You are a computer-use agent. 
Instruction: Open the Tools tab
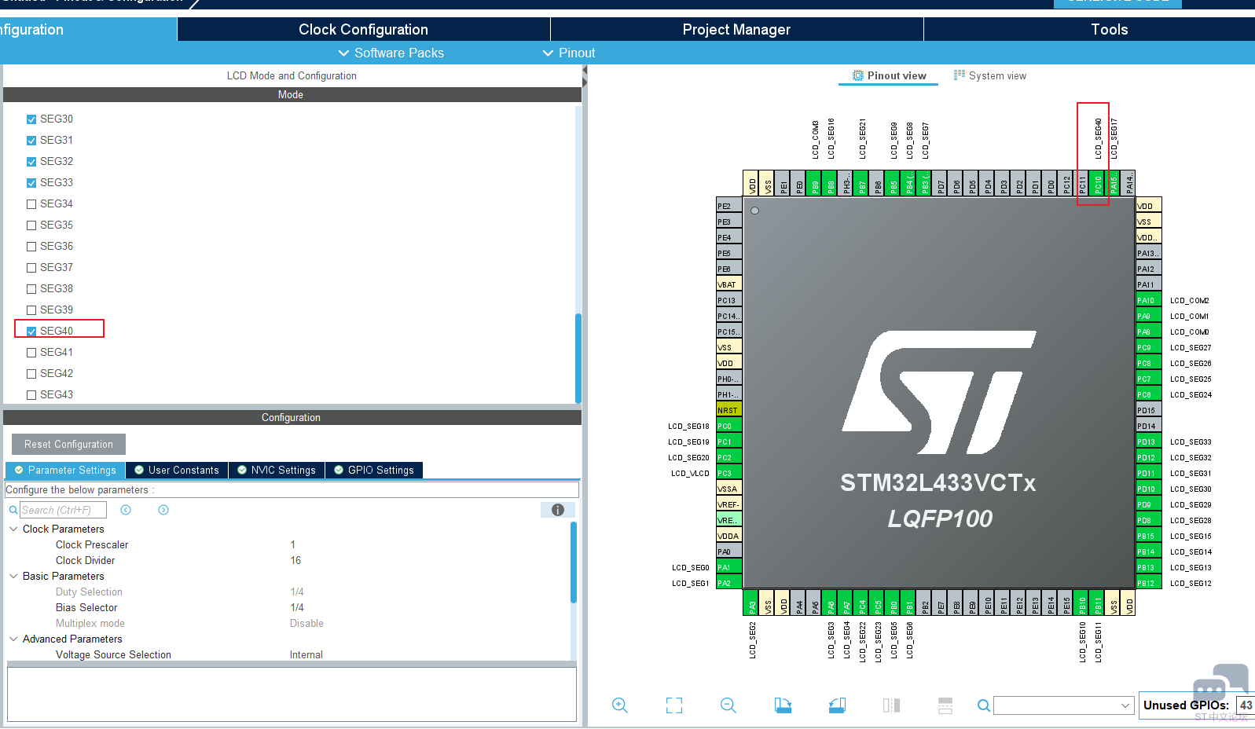click(x=1109, y=29)
